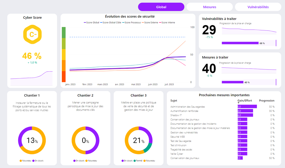The image size is (285, 168).
Task: Click the Gain/Effort sort arrow indicator
Action: 238,103
